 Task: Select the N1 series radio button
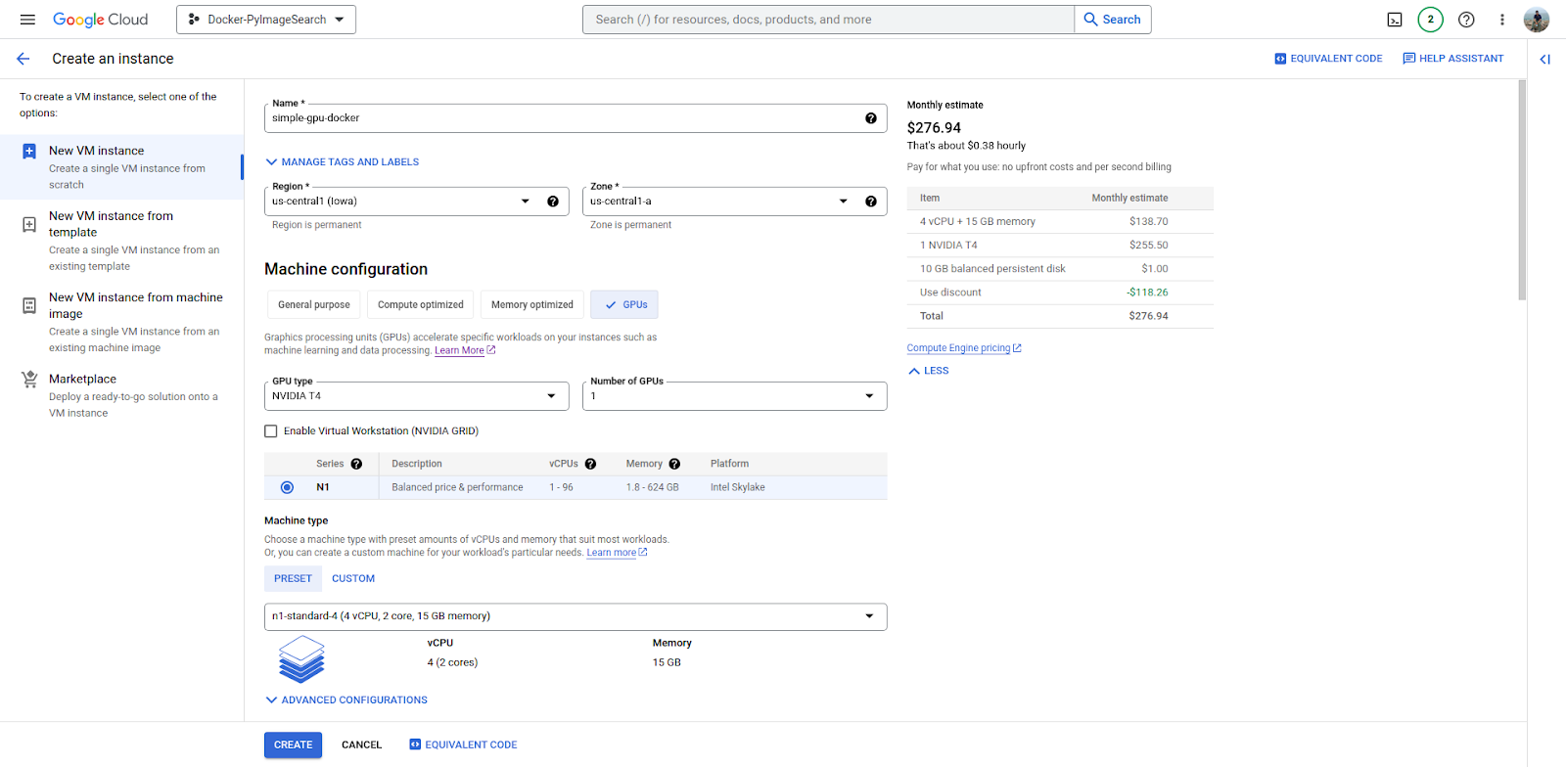287,487
